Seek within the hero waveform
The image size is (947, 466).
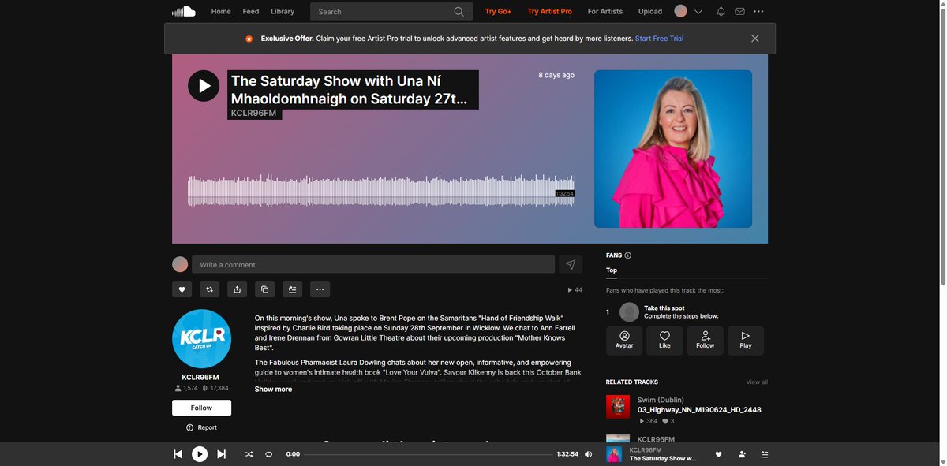point(380,189)
